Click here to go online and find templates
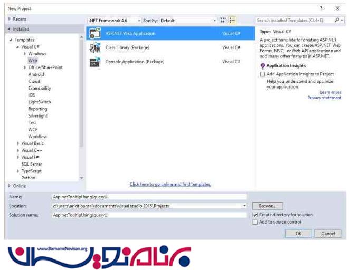The image size is (351, 270). (170, 185)
